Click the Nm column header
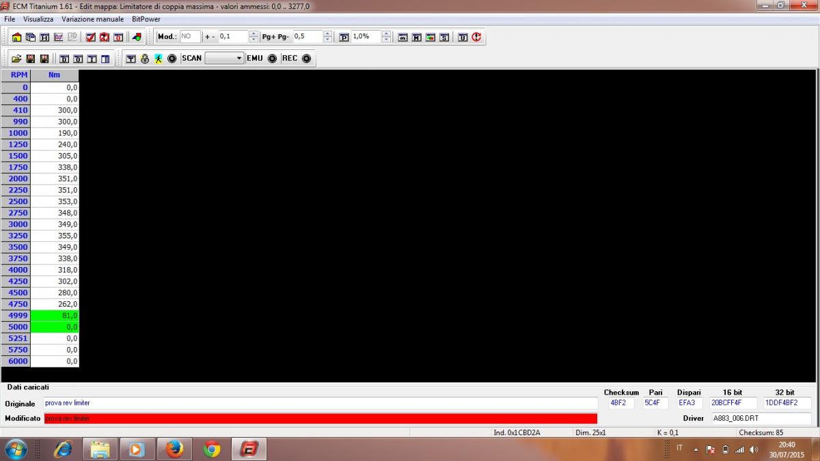The width and height of the screenshot is (820, 461). pos(55,75)
